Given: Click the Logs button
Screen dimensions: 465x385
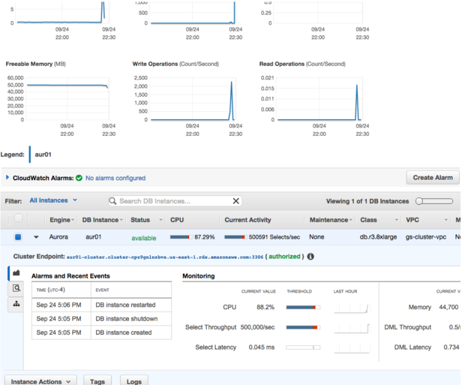Looking at the screenshot, I should (x=134, y=380).
